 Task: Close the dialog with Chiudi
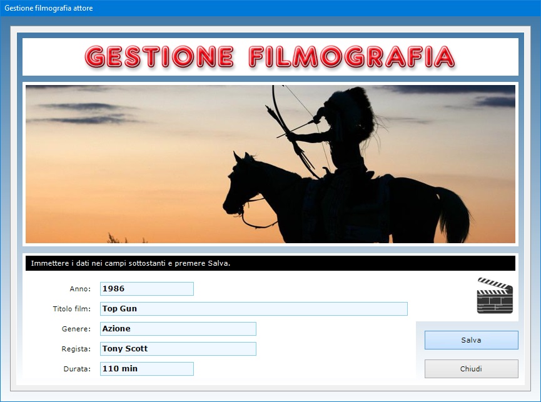click(472, 369)
